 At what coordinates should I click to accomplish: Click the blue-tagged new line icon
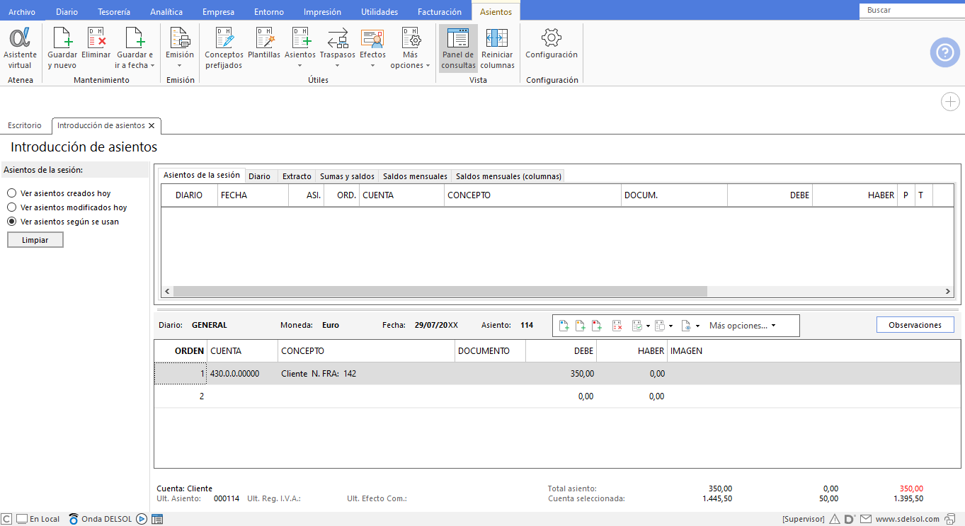pyautogui.click(x=564, y=326)
